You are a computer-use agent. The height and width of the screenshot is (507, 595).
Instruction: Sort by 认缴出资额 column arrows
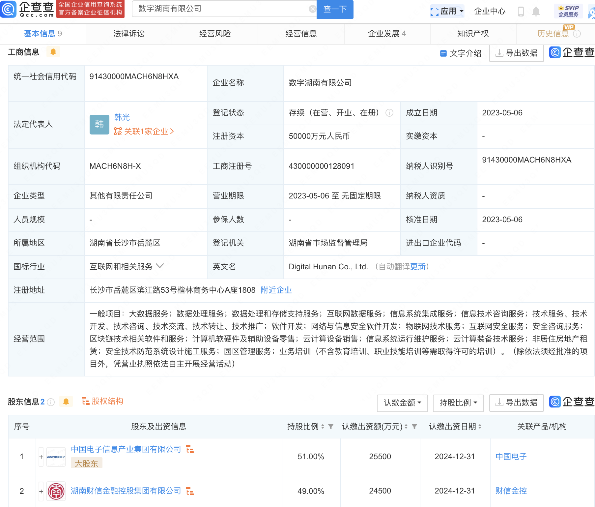tap(406, 427)
